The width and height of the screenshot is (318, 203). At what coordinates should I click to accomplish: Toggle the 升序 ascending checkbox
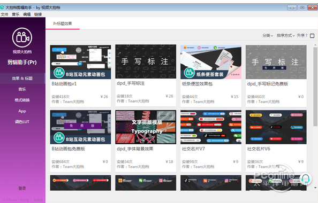[312, 36]
